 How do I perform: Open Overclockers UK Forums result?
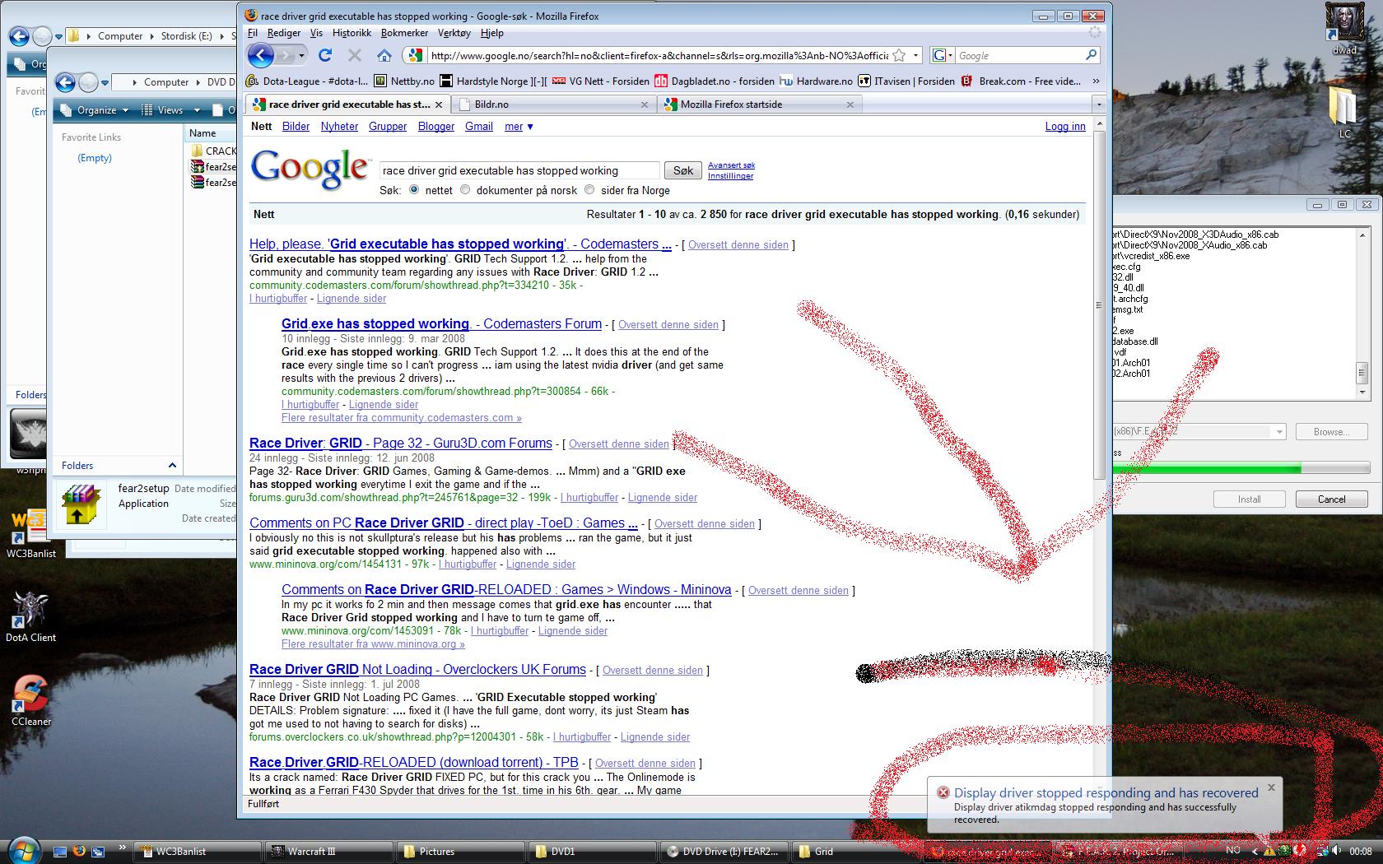click(417, 670)
